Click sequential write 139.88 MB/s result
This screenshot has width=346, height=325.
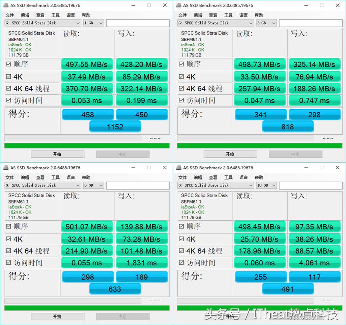tap(141, 227)
